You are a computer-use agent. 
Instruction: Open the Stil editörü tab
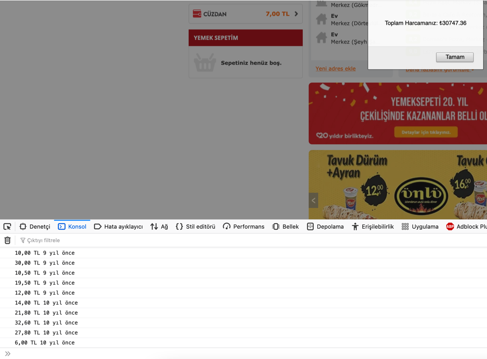195,227
